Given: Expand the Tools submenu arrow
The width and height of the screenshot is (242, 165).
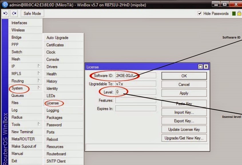Looking at the screenshot, I should click(39, 124).
